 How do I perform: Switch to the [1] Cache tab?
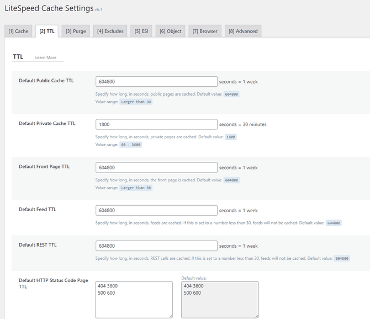tap(18, 31)
